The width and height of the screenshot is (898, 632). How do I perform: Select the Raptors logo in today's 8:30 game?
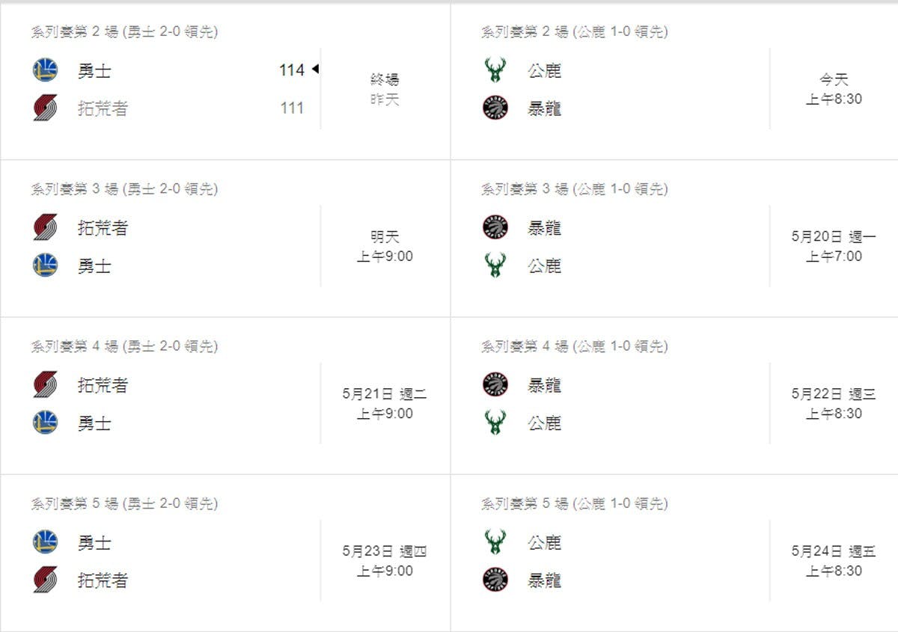495,108
